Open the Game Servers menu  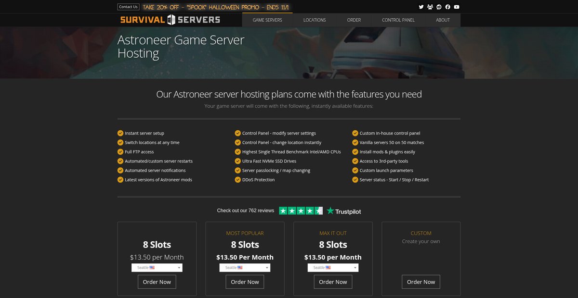(267, 20)
